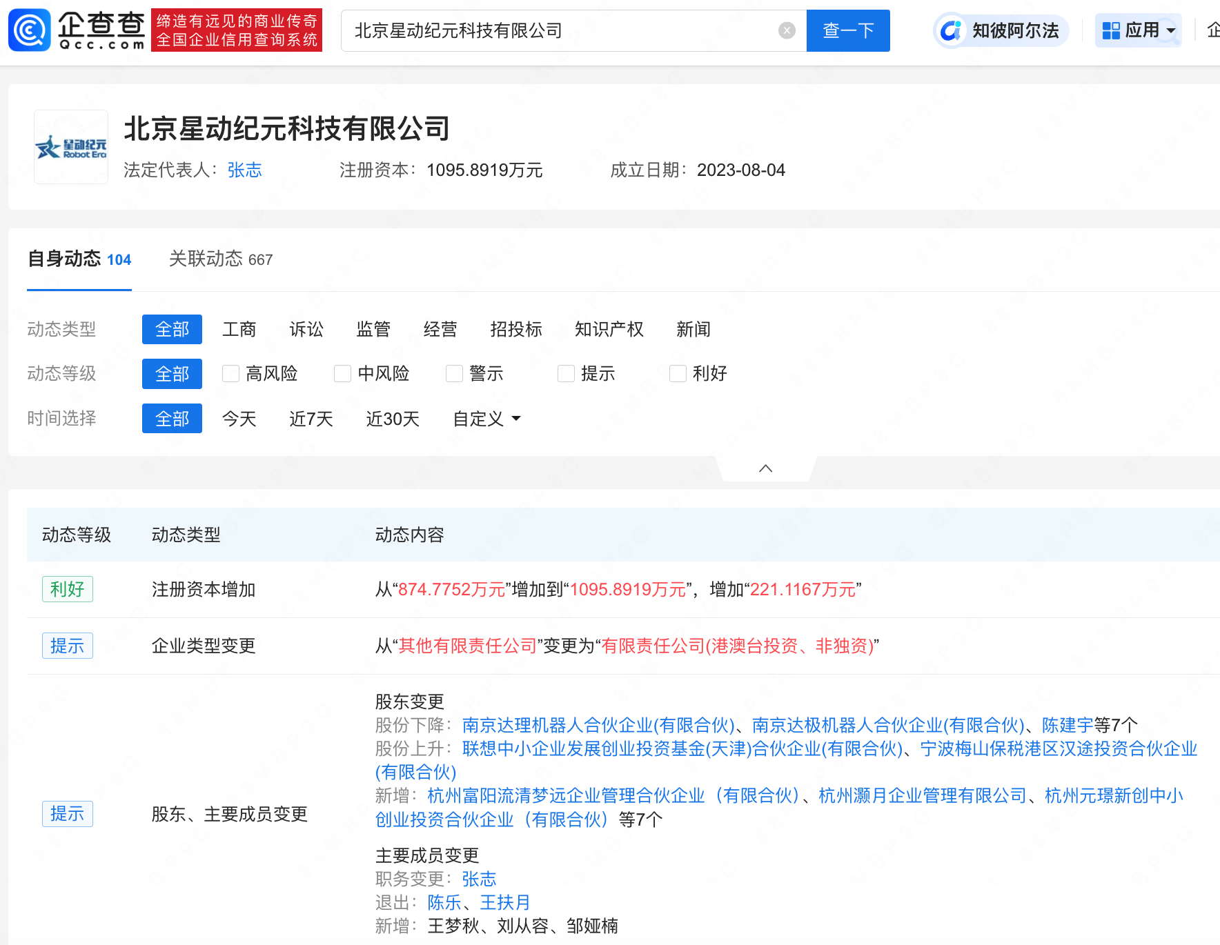The image size is (1220, 945).
Task: Click the 利好 tag on 注册资本增加 row
Action: tap(68, 589)
